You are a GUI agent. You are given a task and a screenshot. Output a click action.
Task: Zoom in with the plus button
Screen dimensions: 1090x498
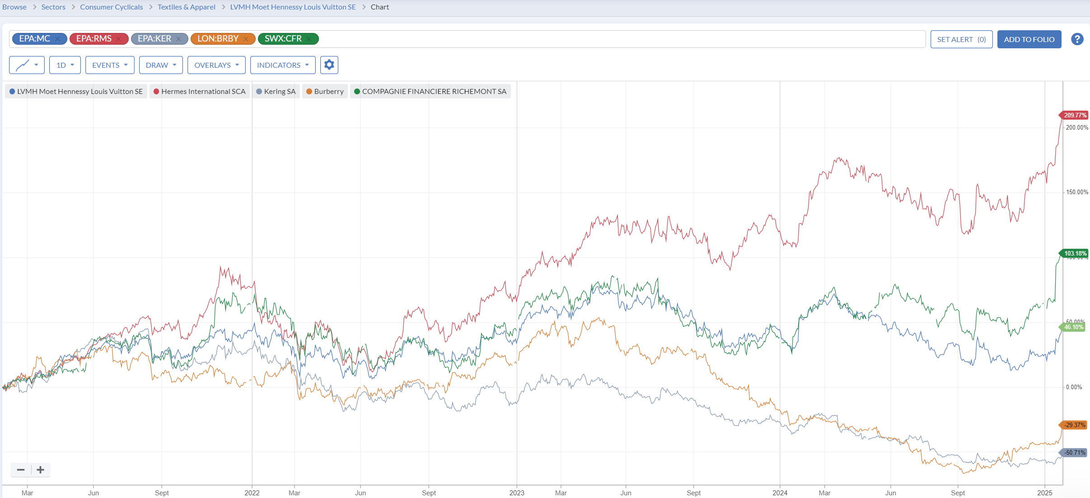tap(41, 470)
